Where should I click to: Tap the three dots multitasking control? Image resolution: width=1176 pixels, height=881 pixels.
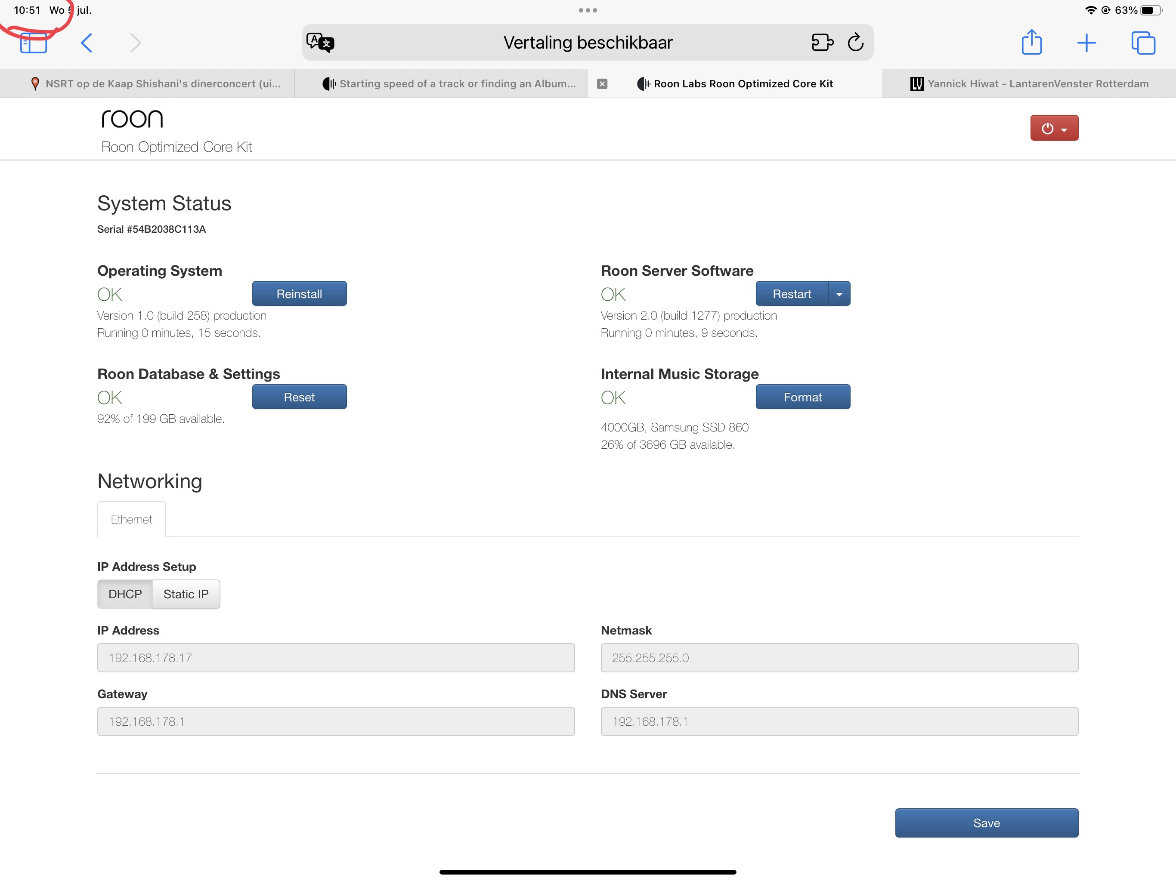click(588, 10)
